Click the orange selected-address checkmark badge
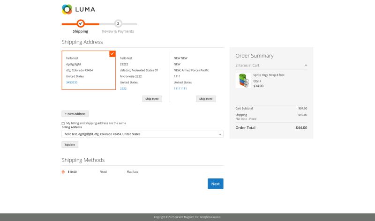The image size is (375, 221). pos(112,54)
